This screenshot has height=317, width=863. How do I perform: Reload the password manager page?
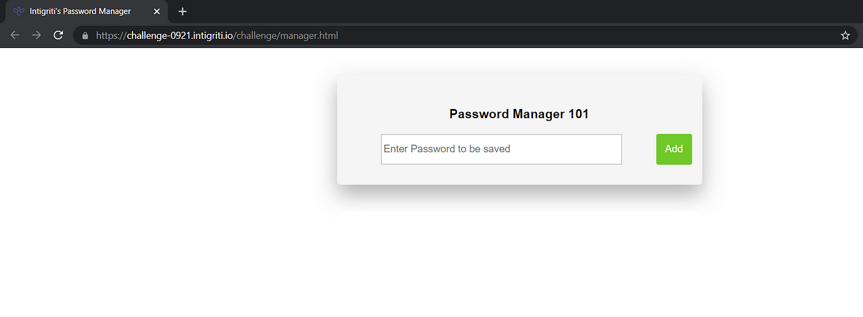58,35
